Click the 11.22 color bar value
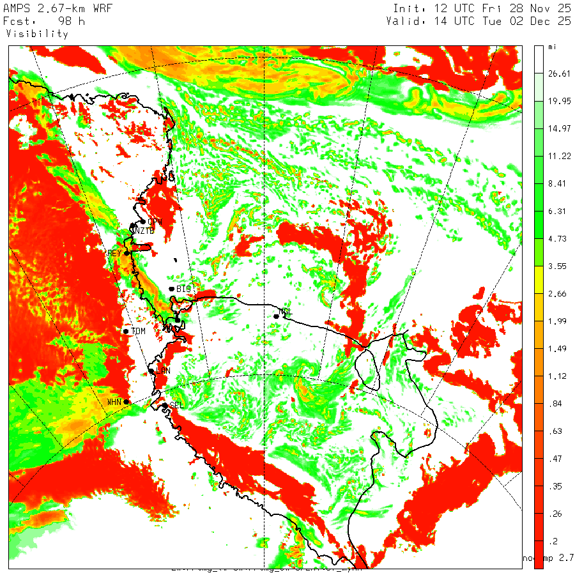The height and width of the screenshot is (575, 575). point(559,157)
